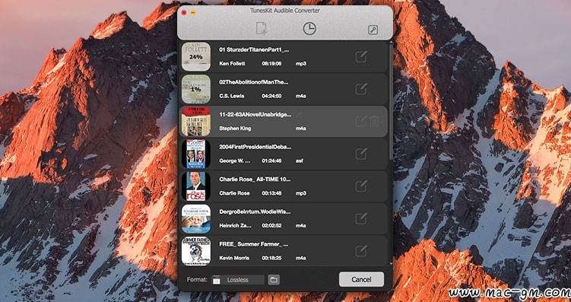
Task: Click the Add Files icon in toolbar
Action: (261, 28)
